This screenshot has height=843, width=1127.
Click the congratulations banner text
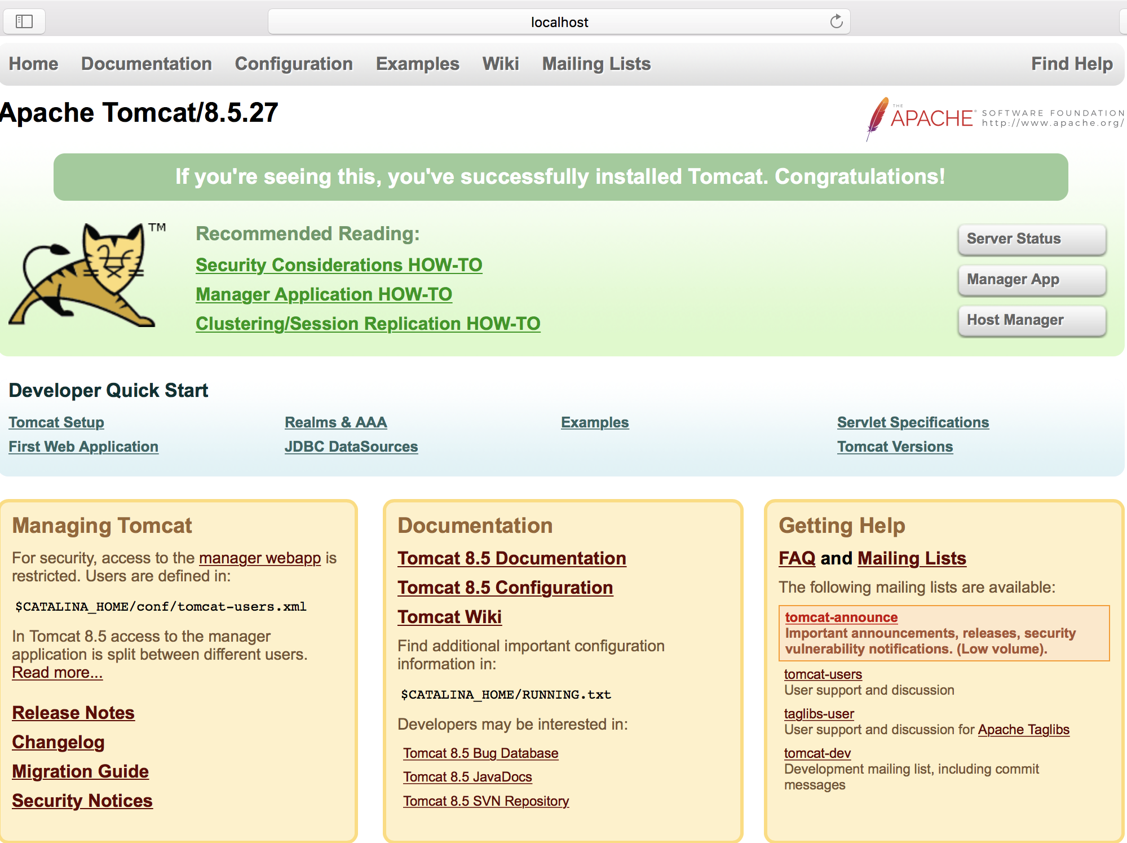(560, 177)
